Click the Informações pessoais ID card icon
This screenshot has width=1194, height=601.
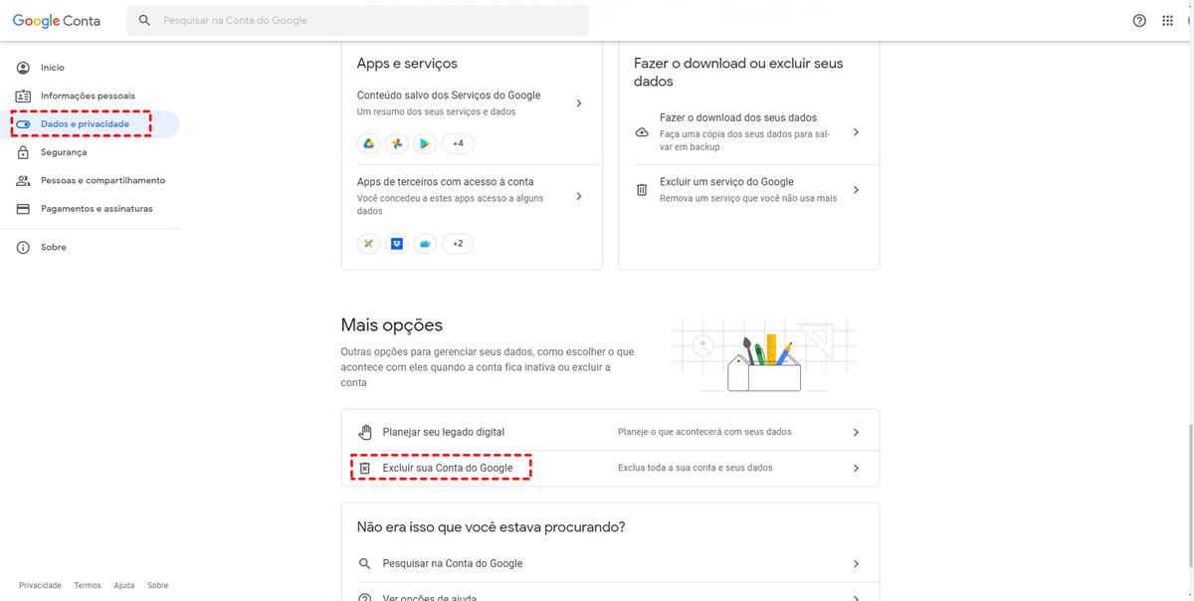point(23,96)
